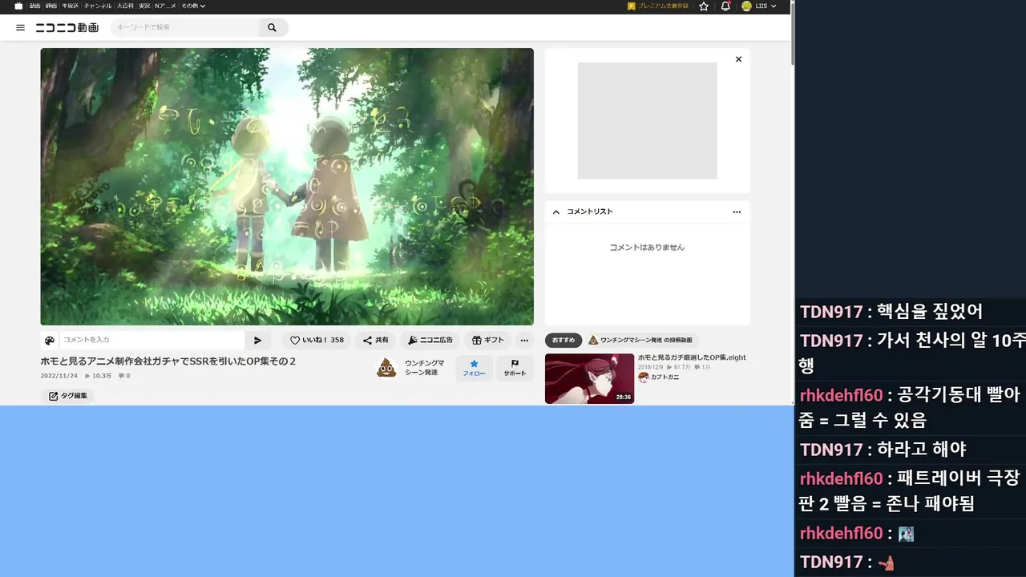Viewport: 1026px width, 577px height.
Task: Open the comment color palette icon
Action: [x=50, y=340]
